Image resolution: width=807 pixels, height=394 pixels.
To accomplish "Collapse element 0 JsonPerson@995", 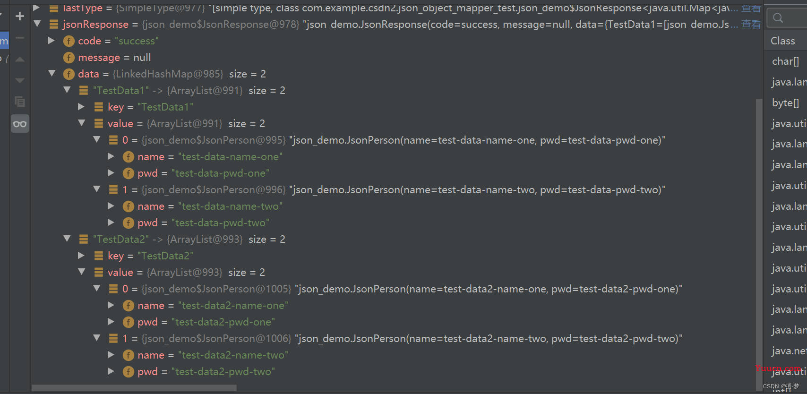I will [97, 139].
